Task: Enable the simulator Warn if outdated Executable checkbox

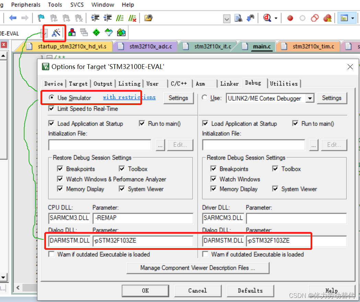Action: (x=51, y=254)
